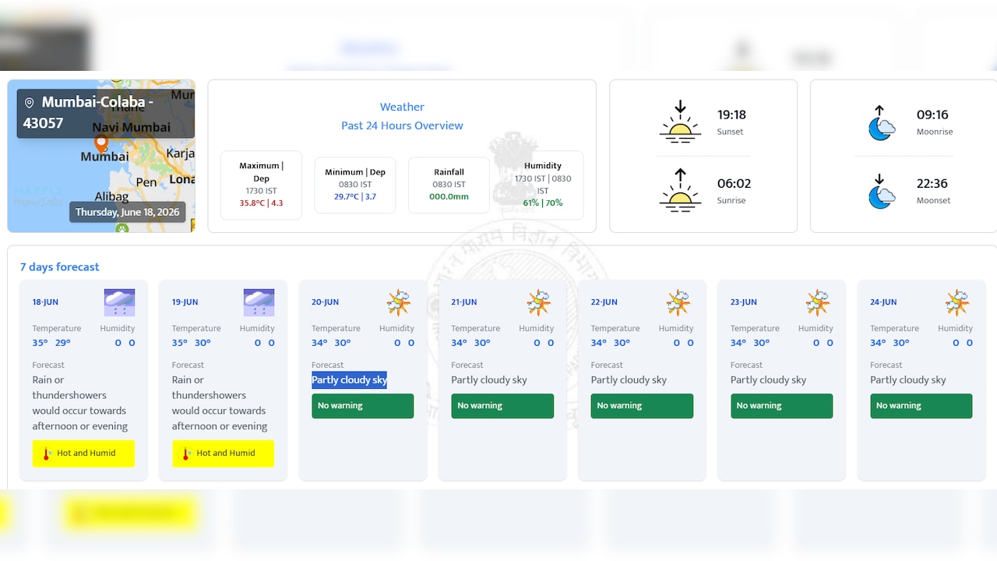This screenshot has width=997, height=561.
Task: Click the 19-JUN rain or thundershowers forecast text
Action: click(220, 403)
